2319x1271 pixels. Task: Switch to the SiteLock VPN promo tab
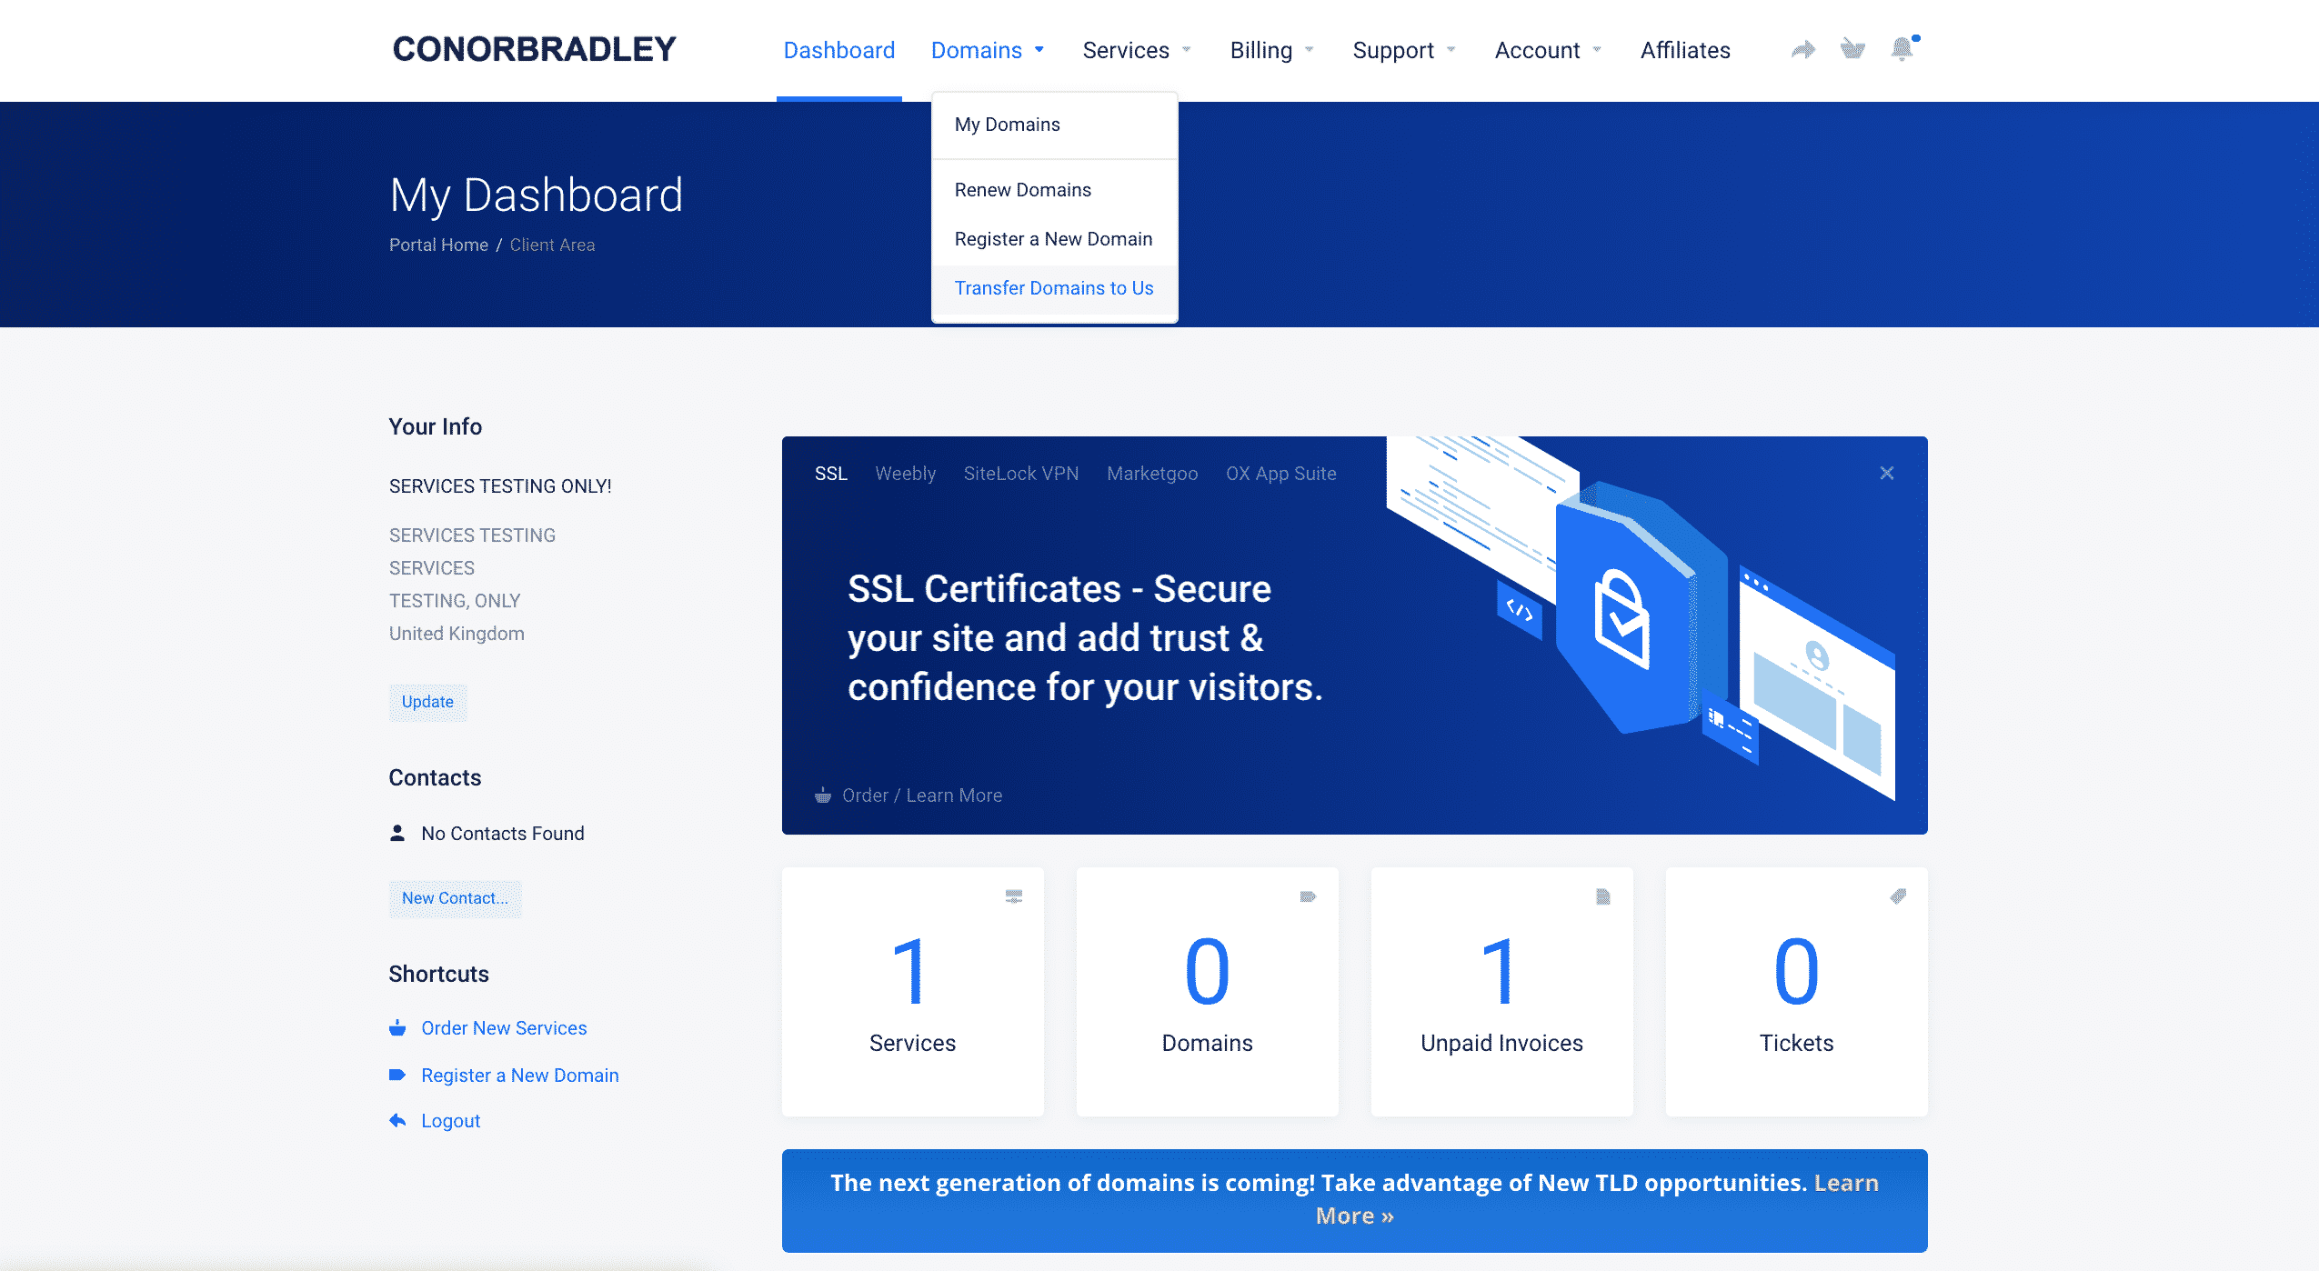tap(1020, 474)
